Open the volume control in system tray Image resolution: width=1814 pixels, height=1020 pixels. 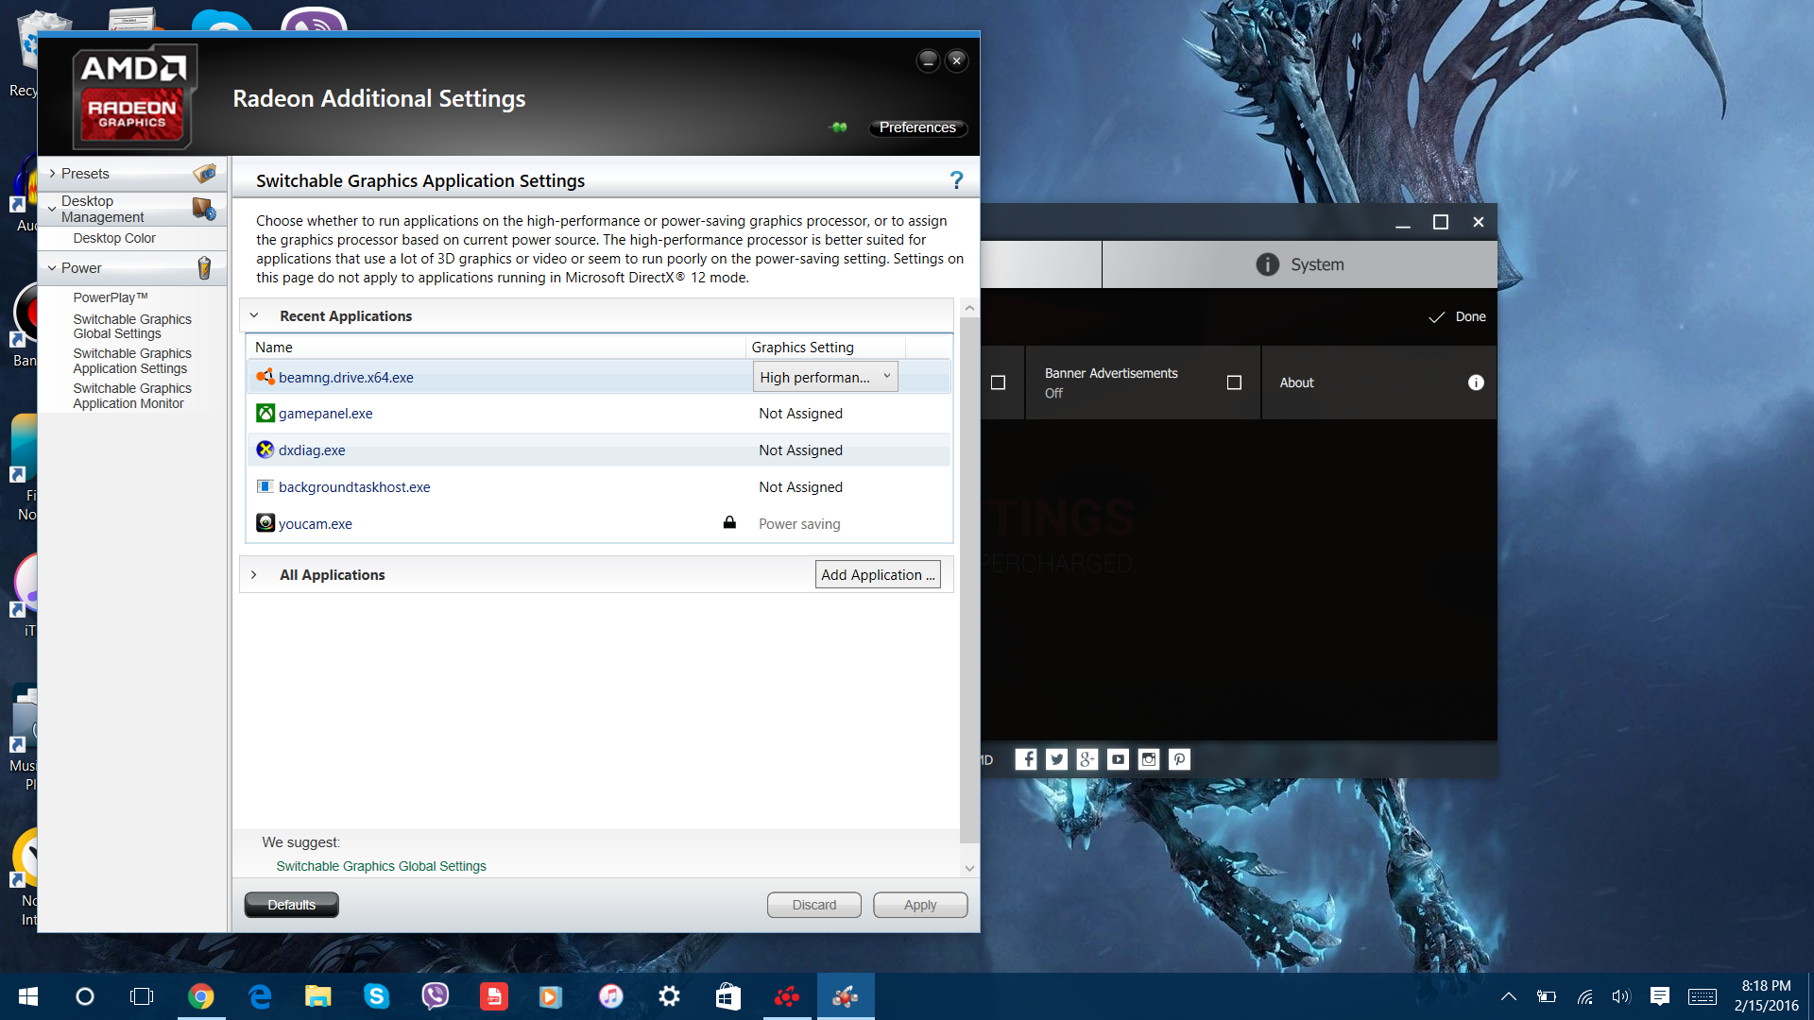coord(1621,996)
